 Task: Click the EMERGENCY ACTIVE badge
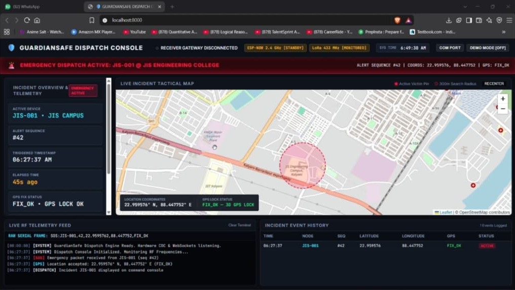[83, 91]
